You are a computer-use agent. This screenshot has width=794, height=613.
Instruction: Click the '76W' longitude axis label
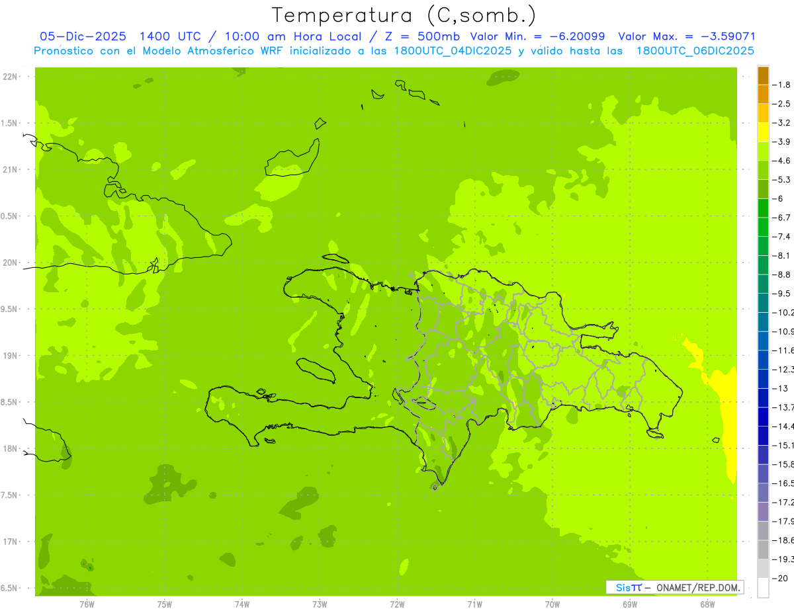coord(87,604)
